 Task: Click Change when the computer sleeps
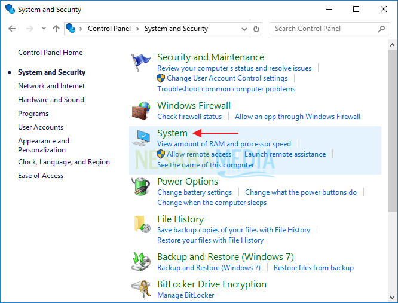point(212,203)
